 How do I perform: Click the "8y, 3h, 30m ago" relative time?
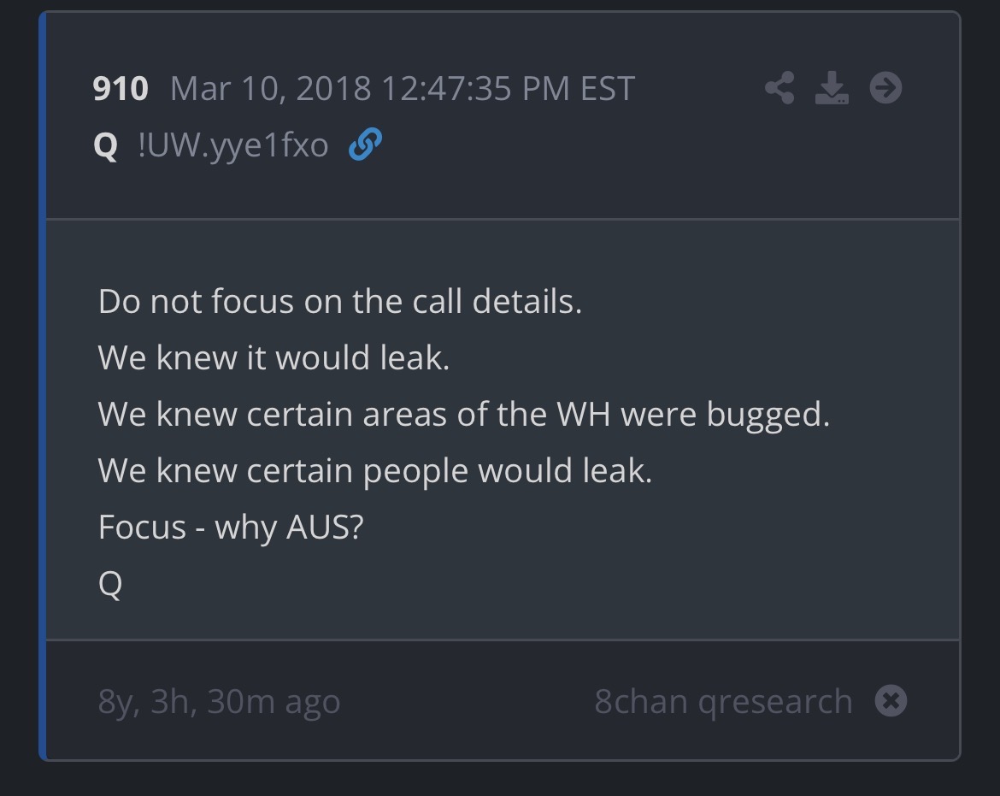click(x=220, y=701)
